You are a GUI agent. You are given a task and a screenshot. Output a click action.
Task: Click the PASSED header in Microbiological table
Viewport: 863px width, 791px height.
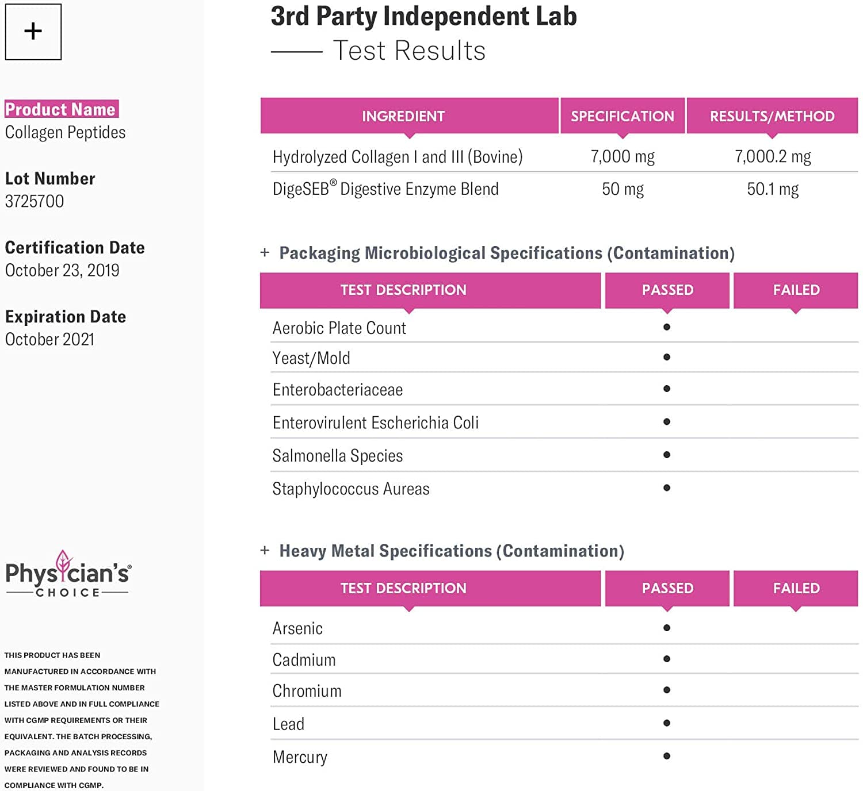pos(667,290)
